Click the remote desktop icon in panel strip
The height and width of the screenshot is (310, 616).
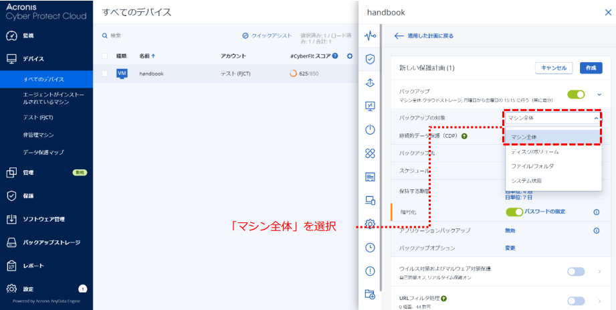coord(370,106)
